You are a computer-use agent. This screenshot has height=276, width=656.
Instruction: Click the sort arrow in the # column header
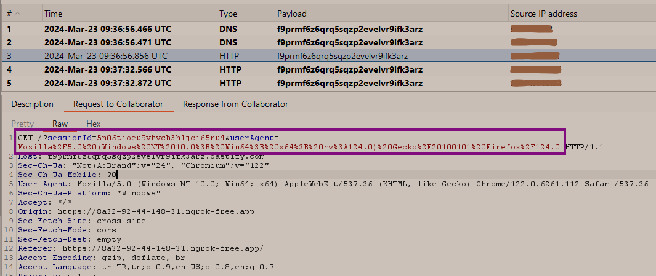tap(17, 14)
